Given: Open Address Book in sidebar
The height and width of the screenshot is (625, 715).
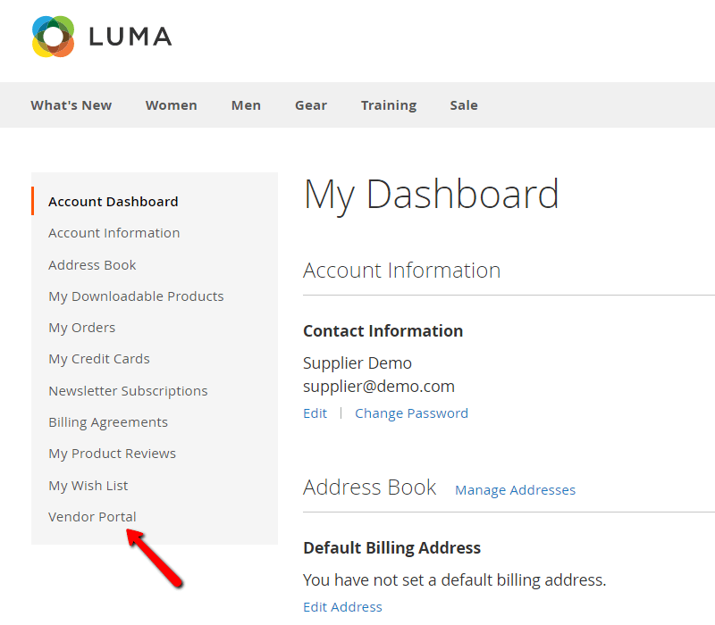Looking at the screenshot, I should pyautogui.click(x=92, y=265).
